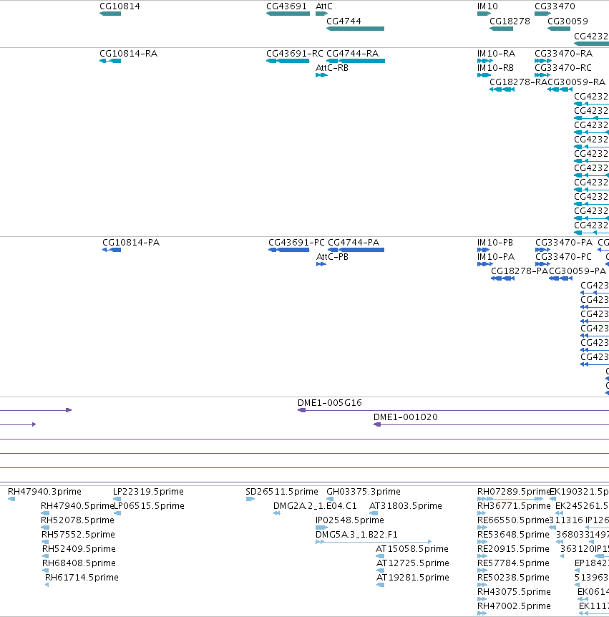Click EST RH61714.5prime

(47, 585)
